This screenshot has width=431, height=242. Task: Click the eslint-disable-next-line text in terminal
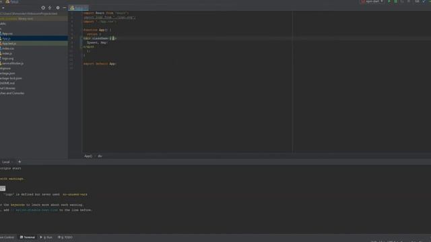point(36,210)
